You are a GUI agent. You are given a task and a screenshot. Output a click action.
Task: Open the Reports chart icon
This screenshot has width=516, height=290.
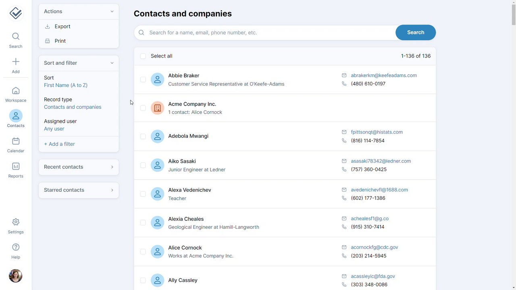(x=16, y=166)
